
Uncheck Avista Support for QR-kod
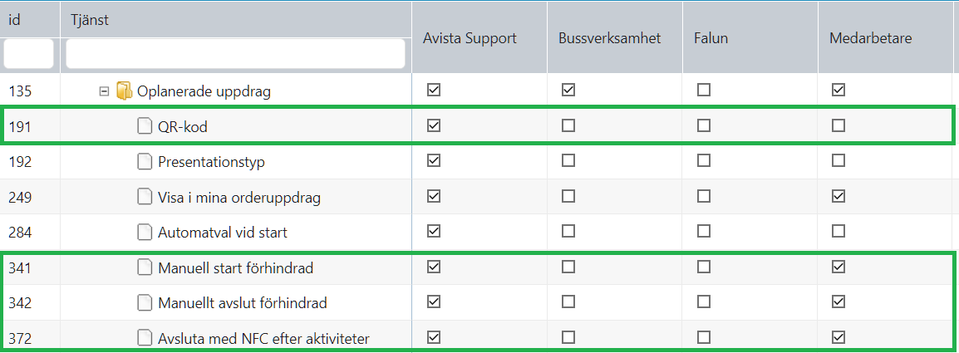[x=434, y=125]
